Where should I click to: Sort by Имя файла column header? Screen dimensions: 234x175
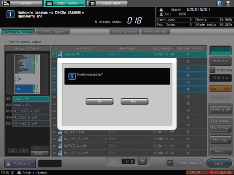[x=83, y=48]
